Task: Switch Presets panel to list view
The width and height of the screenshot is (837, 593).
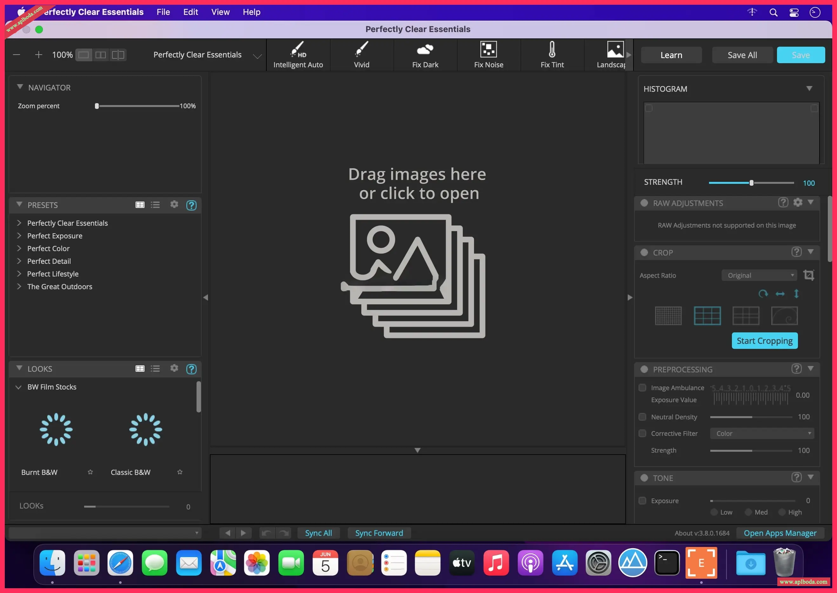Action: pos(155,205)
